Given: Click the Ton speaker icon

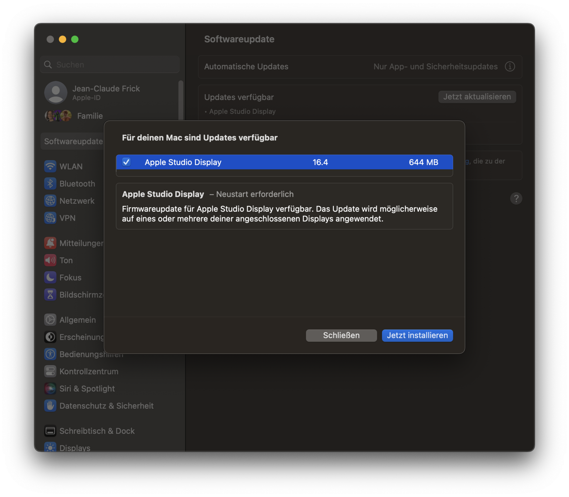Looking at the screenshot, I should click(50, 261).
